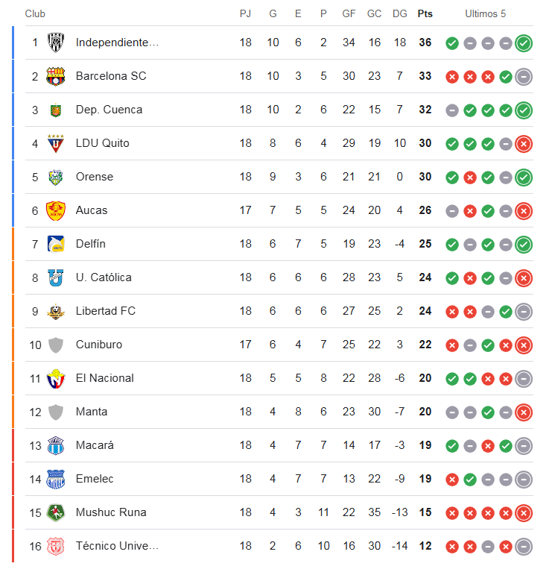Click the Independiente club crest icon
Screen dimensions: 549x578
pos(56,43)
